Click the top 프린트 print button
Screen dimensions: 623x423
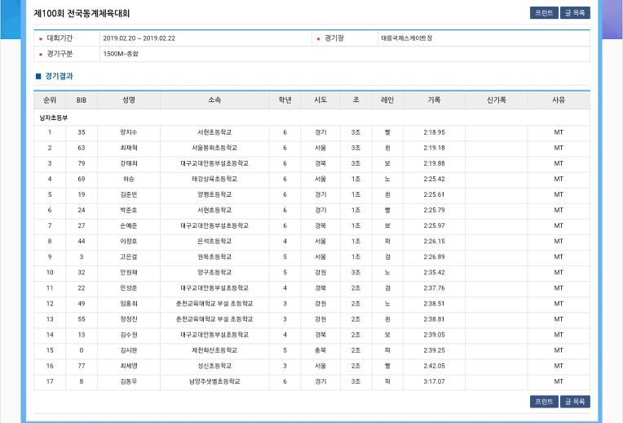click(544, 13)
